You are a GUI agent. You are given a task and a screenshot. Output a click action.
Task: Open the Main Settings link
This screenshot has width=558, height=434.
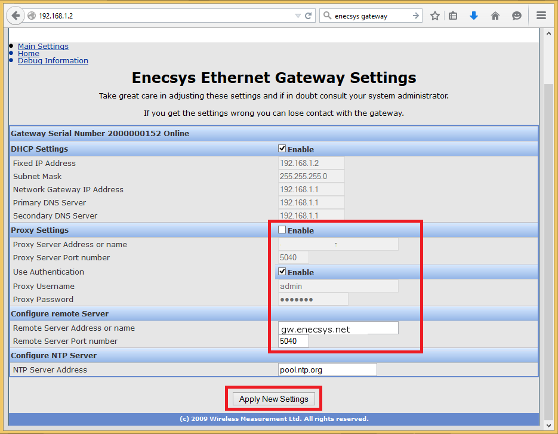[43, 47]
